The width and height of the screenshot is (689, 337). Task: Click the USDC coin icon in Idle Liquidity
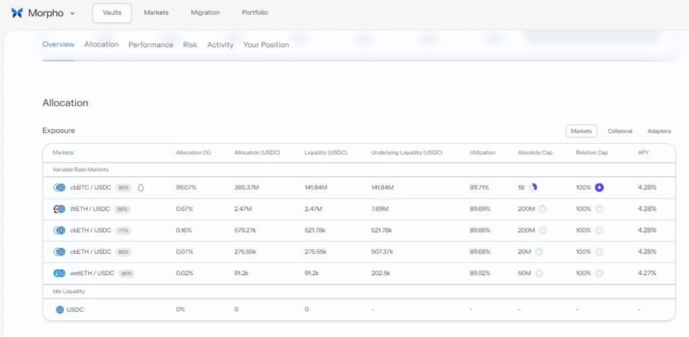tap(60, 310)
